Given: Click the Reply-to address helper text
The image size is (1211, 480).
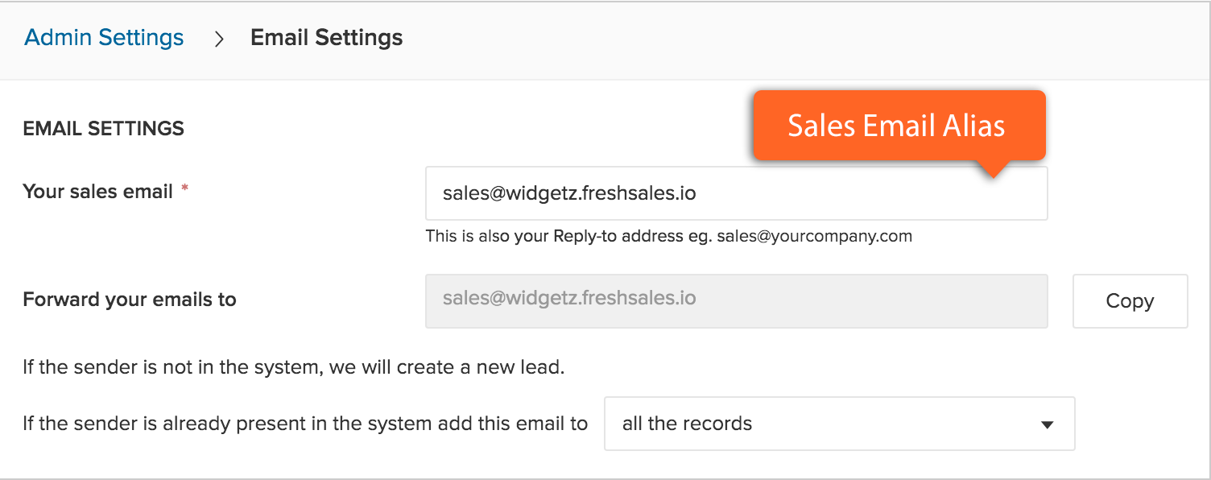Looking at the screenshot, I should tap(668, 235).
